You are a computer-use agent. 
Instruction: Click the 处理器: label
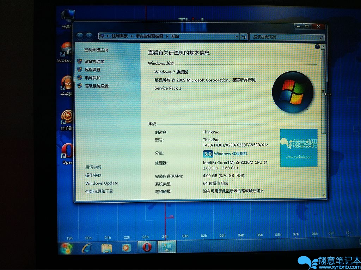[x=161, y=163]
